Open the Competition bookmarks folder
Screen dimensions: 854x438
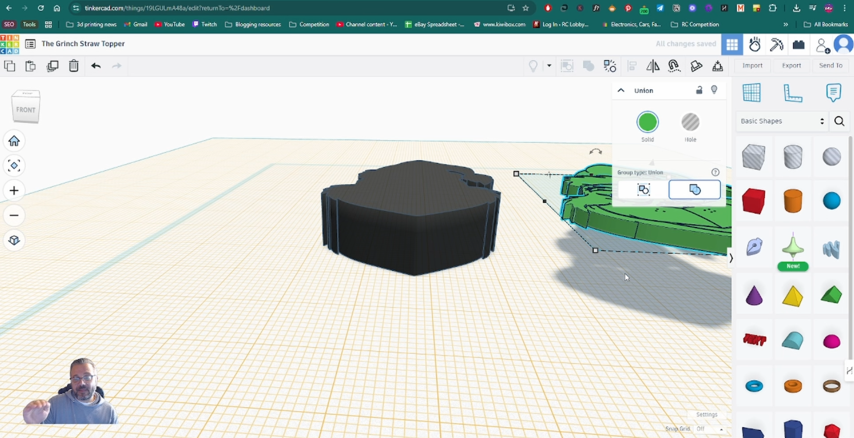(309, 24)
